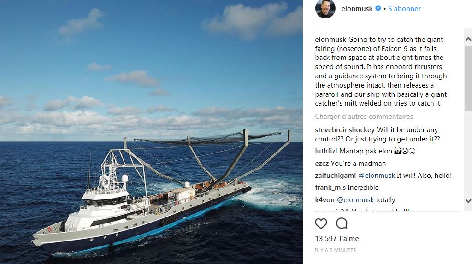Image resolution: width=472 pixels, height=264 pixels.
Task: Open frank_m.s commenter profile
Action: coord(330,188)
